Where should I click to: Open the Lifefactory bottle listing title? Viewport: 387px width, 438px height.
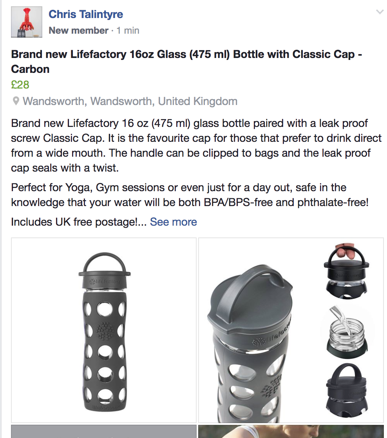click(x=186, y=62)
